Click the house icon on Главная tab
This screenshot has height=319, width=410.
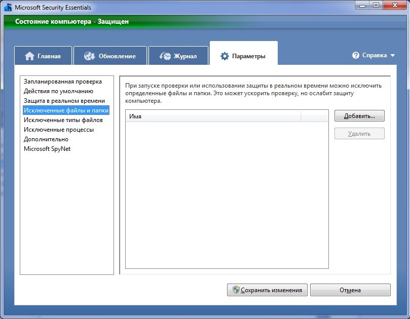click(x=29, y=56)
